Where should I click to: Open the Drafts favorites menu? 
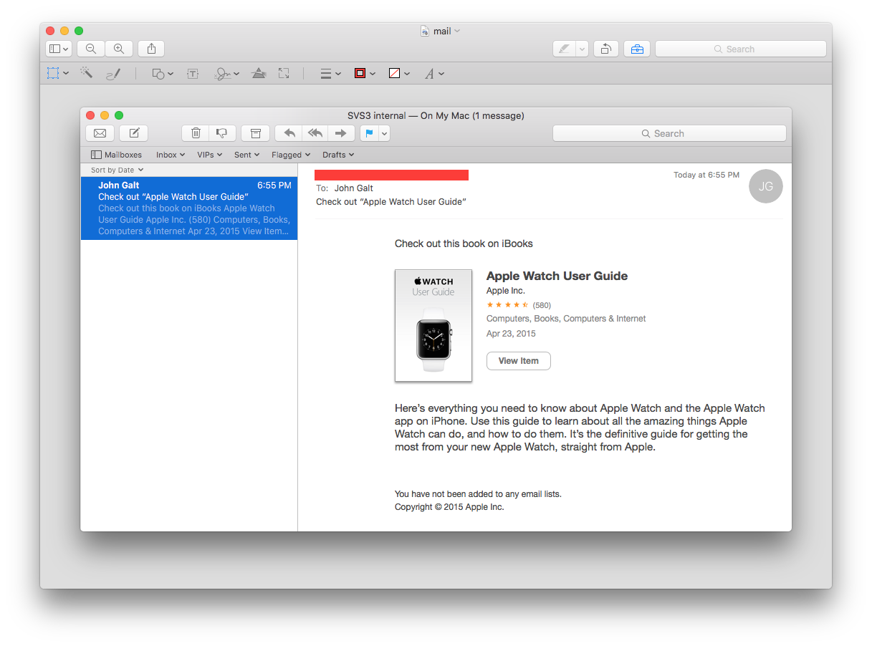[x=338, y=155]
